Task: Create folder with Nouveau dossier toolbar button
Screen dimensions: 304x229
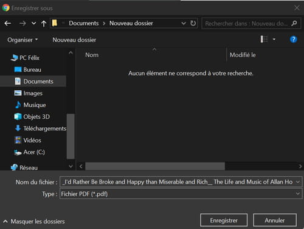Action: 74,40
